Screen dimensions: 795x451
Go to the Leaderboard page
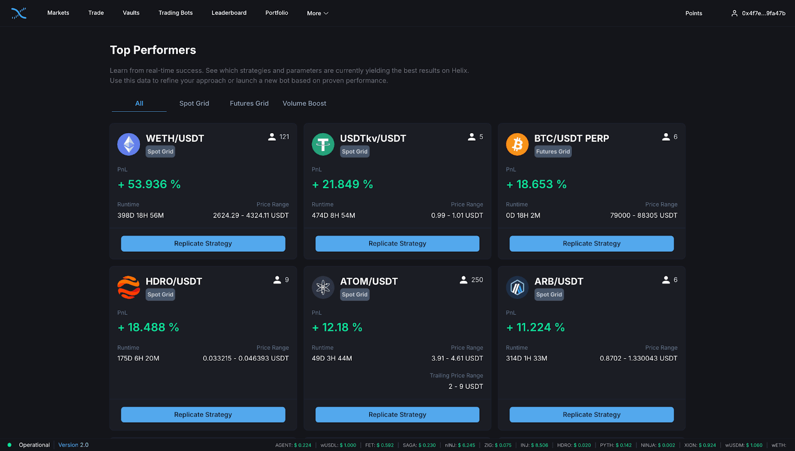click(229, 13)
